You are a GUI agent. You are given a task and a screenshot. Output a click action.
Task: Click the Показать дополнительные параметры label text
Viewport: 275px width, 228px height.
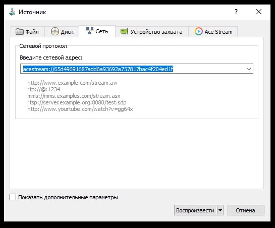(x=68, y=197)
